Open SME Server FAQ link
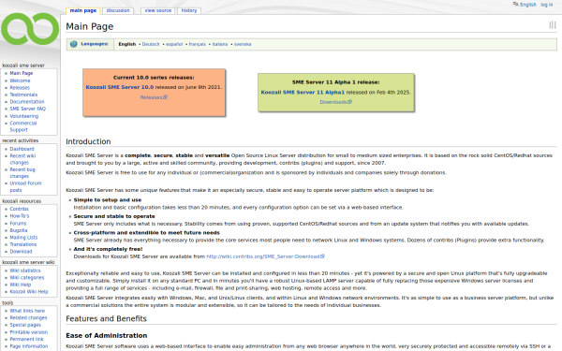The width and height of the screenshot is (562, 351). tap(27, 109)
